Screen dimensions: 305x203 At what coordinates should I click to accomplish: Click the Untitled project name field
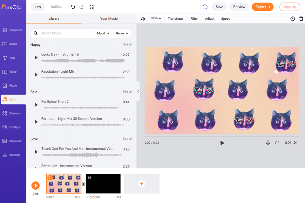coord(57,7)
